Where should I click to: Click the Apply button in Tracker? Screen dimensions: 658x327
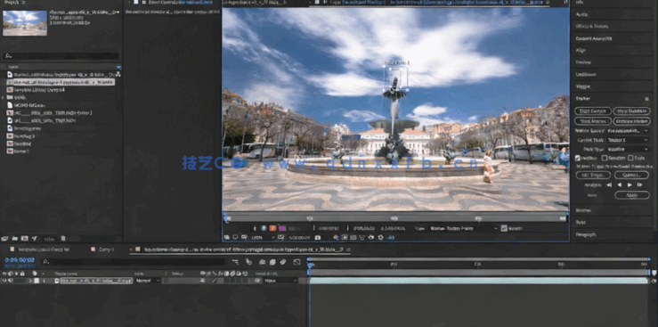pyautogui.click(x=632, y=195)
